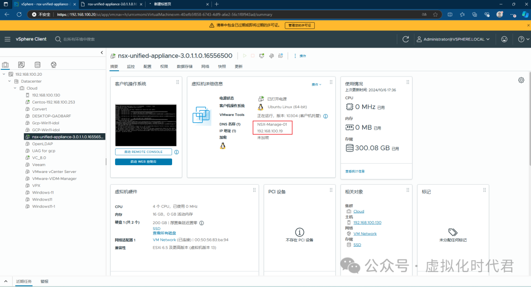This screenshot has height=287, width=531.
Task: Collapse the Cloud cluster tree node
Action: [x=15, y=88]
